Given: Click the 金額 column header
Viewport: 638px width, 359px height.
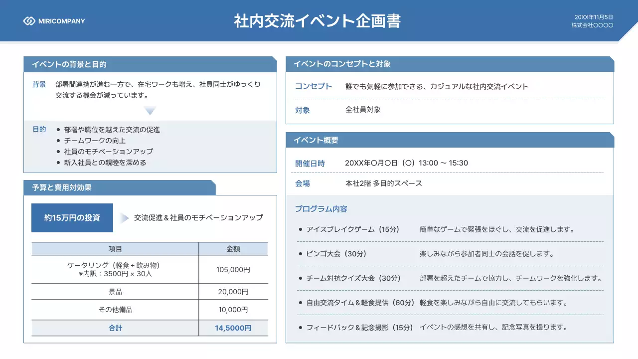Looking at the screenshot, I should [x=233, y=248].
